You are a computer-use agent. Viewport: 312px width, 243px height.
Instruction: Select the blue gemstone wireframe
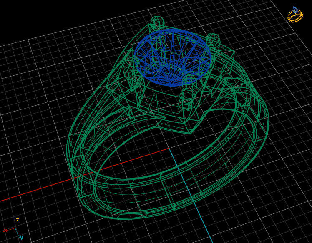[x=172, y=57]
